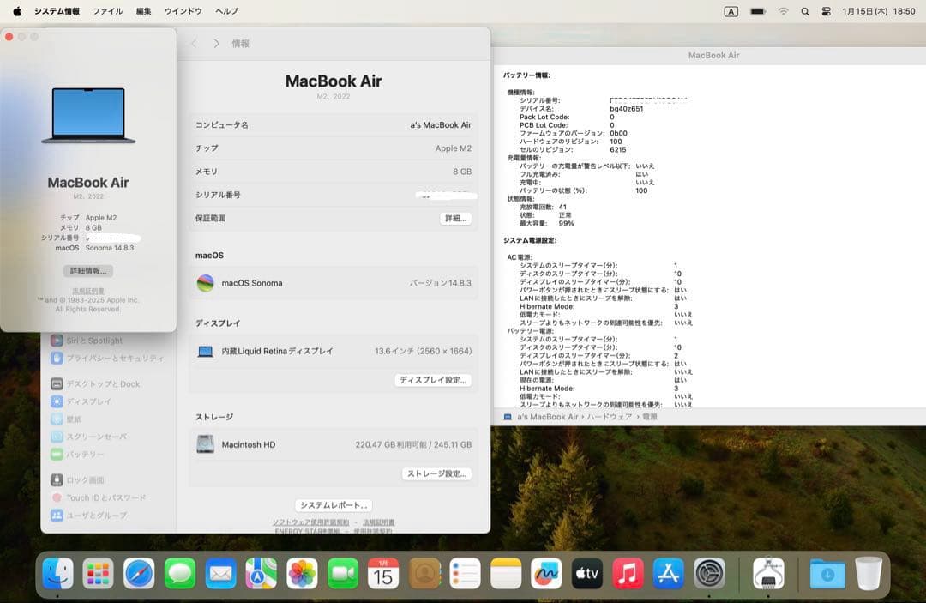Image resolution: width=926 pixels, height=603 pixels.
Task: Open the App Store from the Dock
Action: (x=670, y=575)
